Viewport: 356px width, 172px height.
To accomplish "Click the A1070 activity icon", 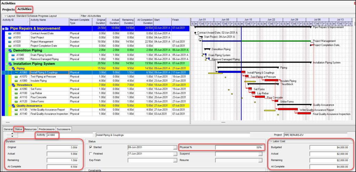I will [16, 77].
